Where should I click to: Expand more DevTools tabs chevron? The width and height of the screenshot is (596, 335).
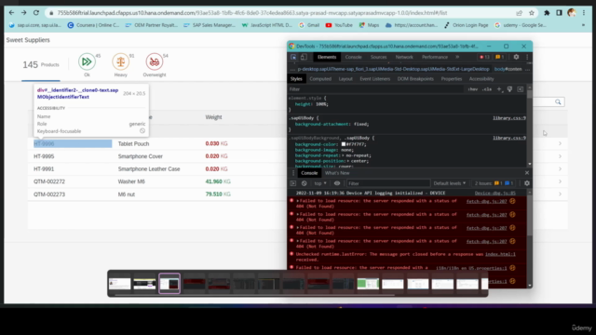pos(457,57)
